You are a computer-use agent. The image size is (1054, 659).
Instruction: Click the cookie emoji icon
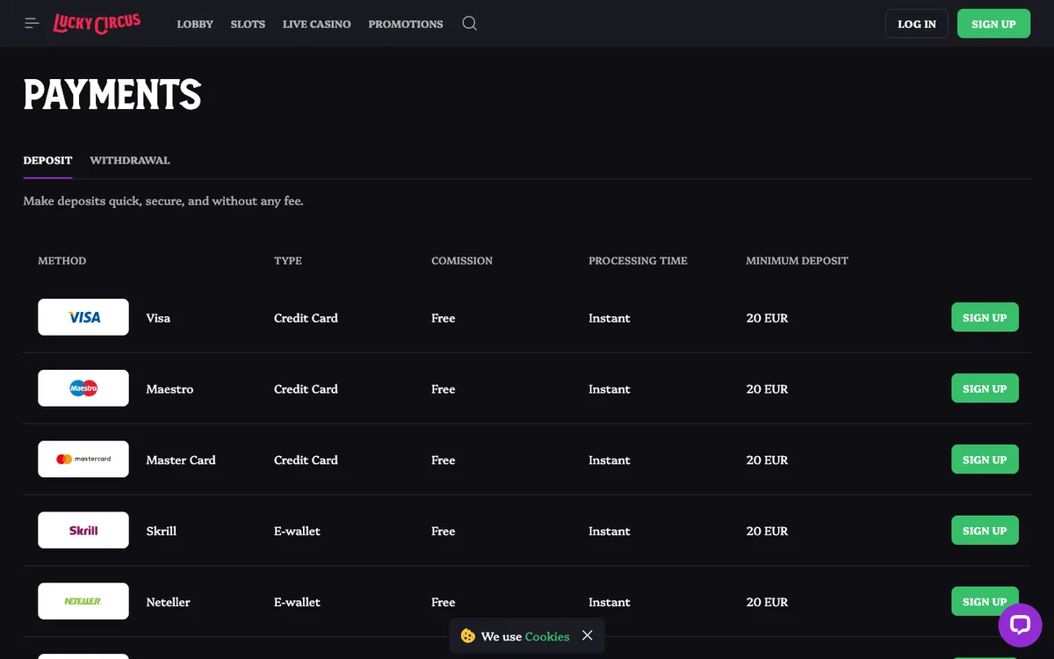point(468,635)
